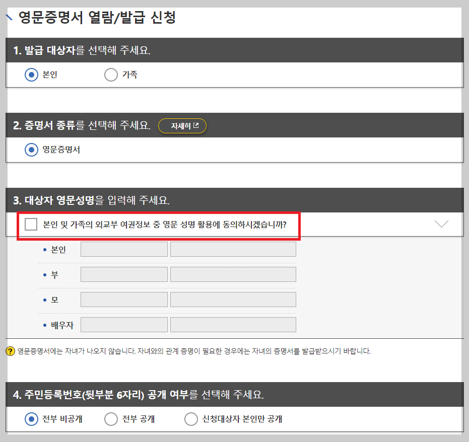Click the 부 given name input field
Screen dimensions: 469x442
pyautogui.click(x=233, y=274)
